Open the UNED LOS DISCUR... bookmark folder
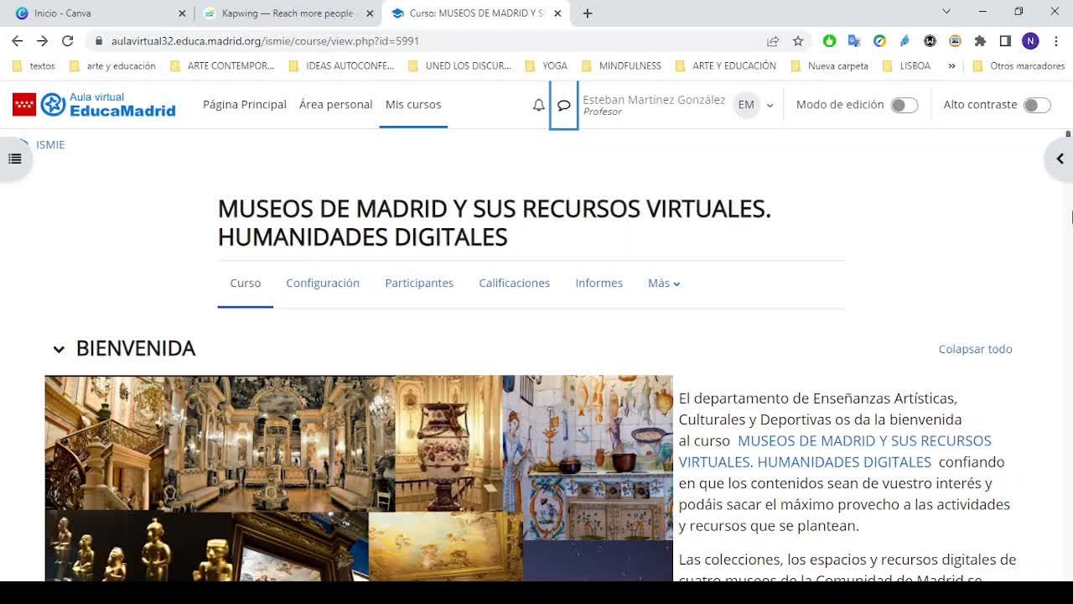Image resolution: width=1073 pixels, height=604 pixels. [x=459, y=65]
